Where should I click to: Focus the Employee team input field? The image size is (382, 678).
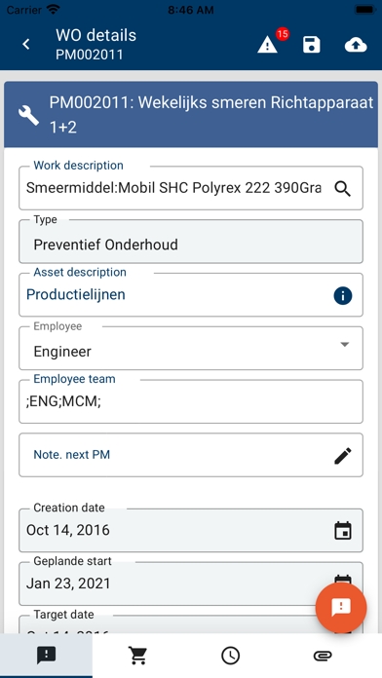click(191, 401)
